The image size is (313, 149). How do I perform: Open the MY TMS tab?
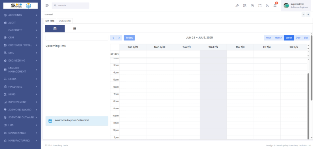tap(50, 21)
